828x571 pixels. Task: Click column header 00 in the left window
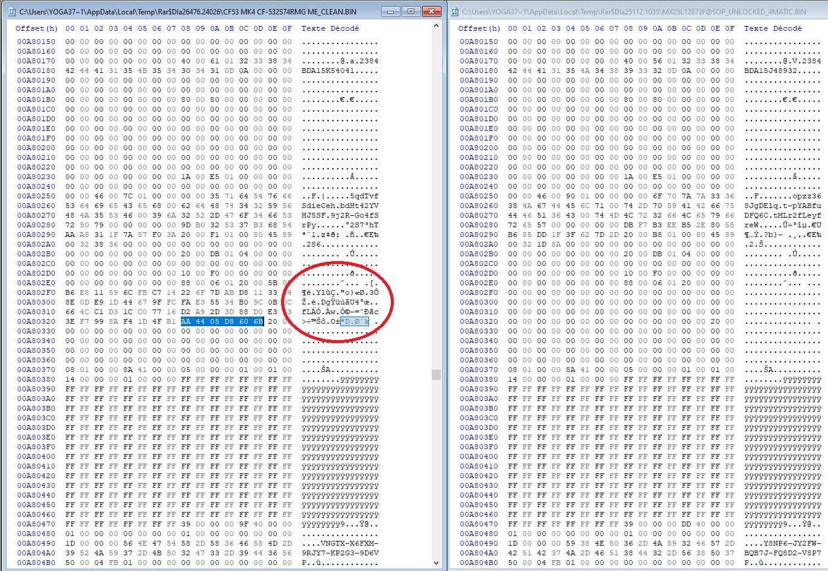click(70, 28)
